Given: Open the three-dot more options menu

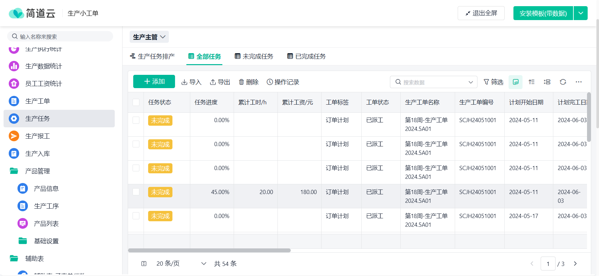Looking at the screenshot, I should tap(579, 82).
